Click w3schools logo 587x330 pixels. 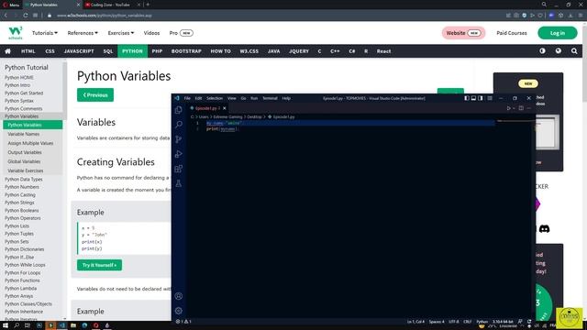(x=16, y=33)
